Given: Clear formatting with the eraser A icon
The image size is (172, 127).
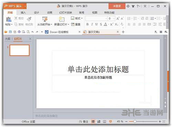Looking at the screenshot, I should (x=122, y=24).
